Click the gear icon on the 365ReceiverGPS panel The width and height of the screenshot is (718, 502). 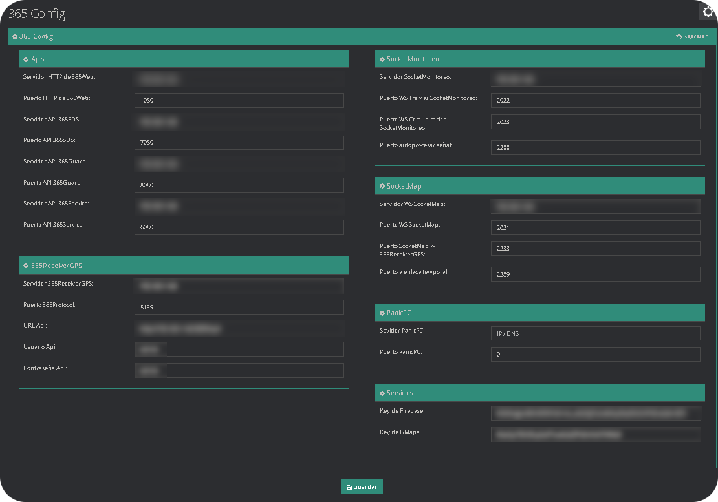pyautogui.click(x=26, y=265)
